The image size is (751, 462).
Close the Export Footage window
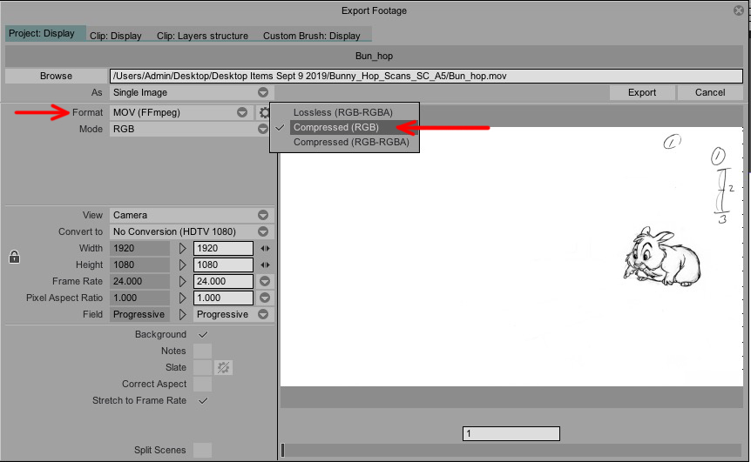click(739, 10)
